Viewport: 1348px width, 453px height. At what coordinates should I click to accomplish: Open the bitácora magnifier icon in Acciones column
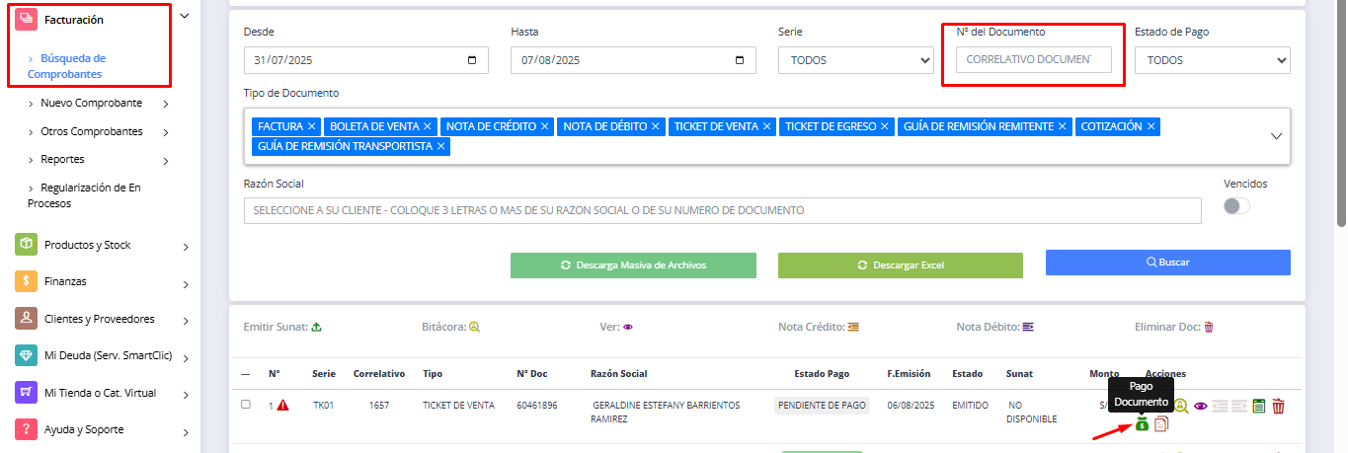pos(1182,406)
